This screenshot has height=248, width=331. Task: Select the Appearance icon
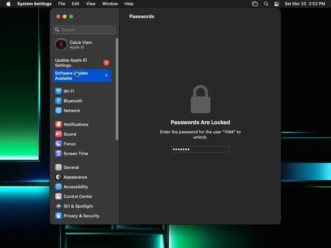pyautogui.click(x=59, y=177)
